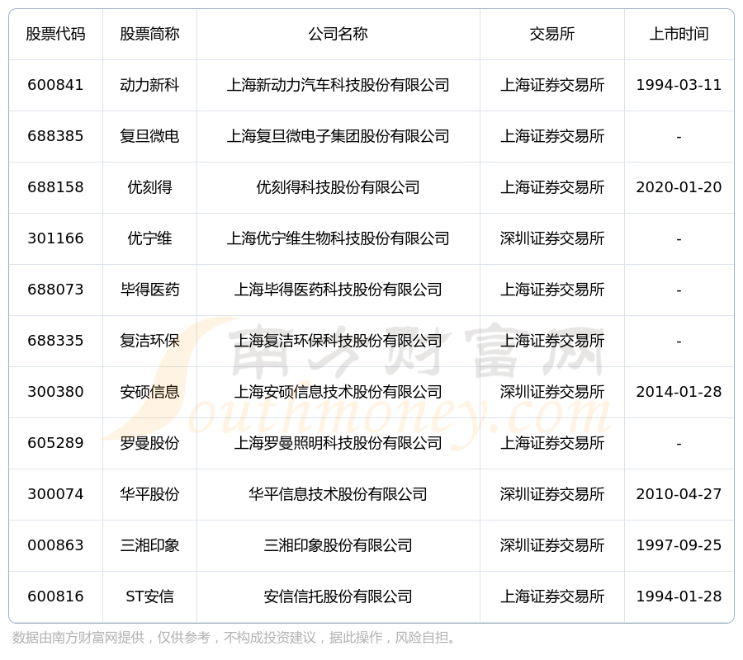This screenshot has height=660, width=743.
Task: Click 上海复旦微电子集团股份有限公司 company name
Action: coord(338,136)
